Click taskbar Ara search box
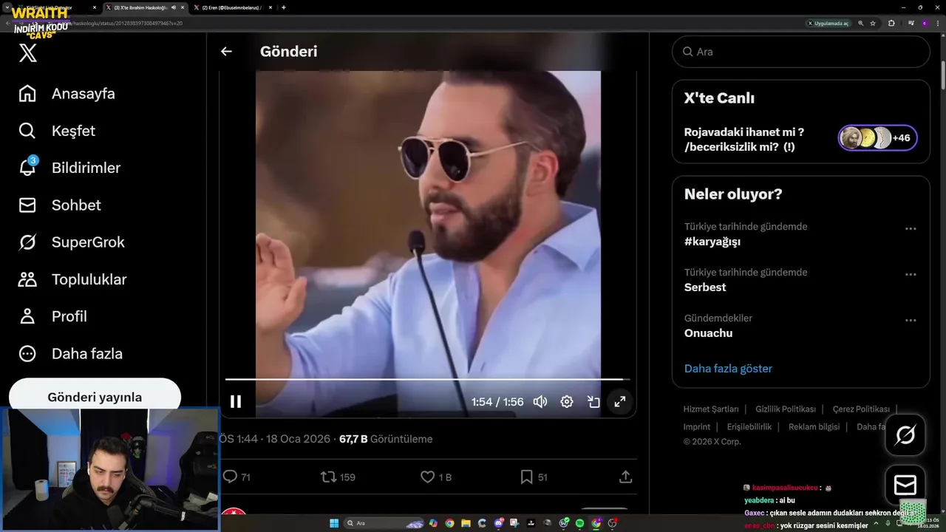946x532 pixels. [x=384, y=523]
